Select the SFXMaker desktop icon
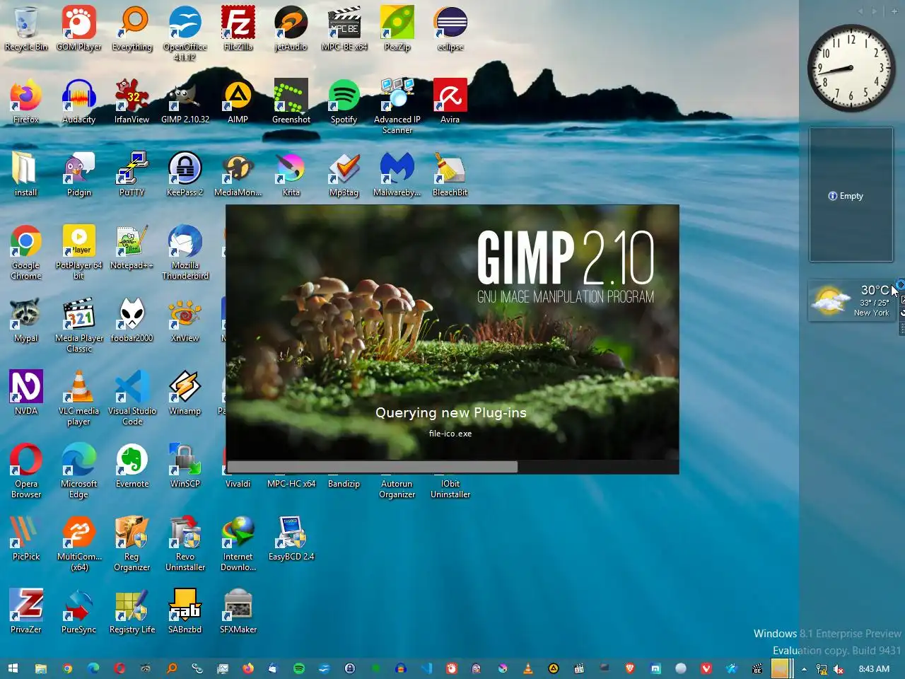905x679 pixels. pyautogui.click(x=238, y=612)
